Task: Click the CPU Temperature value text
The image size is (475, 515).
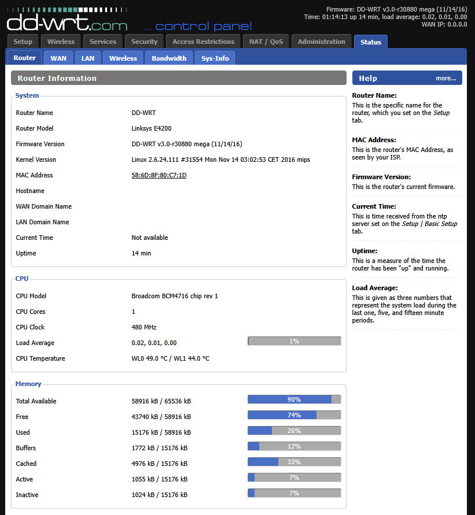Action: tap(170, 358)
